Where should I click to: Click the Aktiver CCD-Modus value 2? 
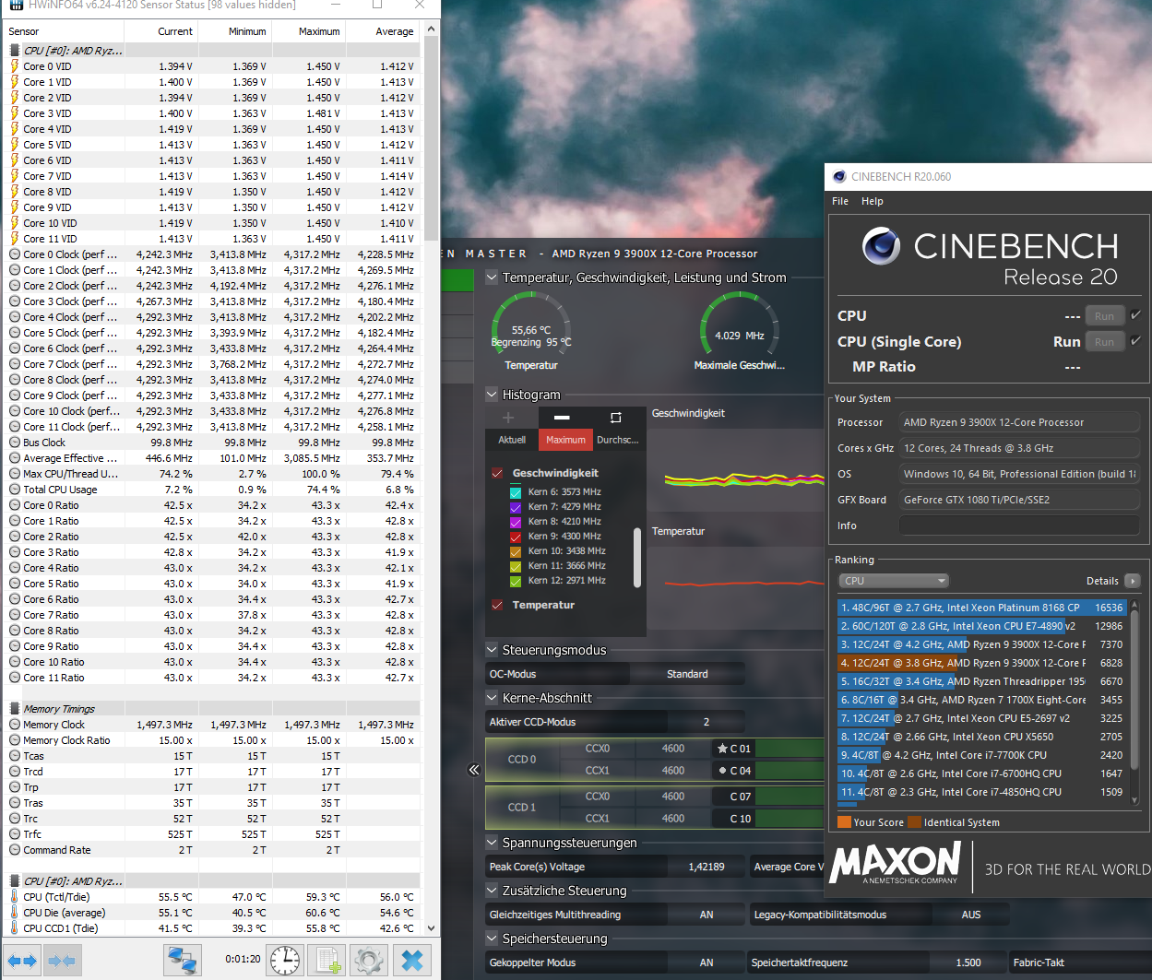click(707, 722)
